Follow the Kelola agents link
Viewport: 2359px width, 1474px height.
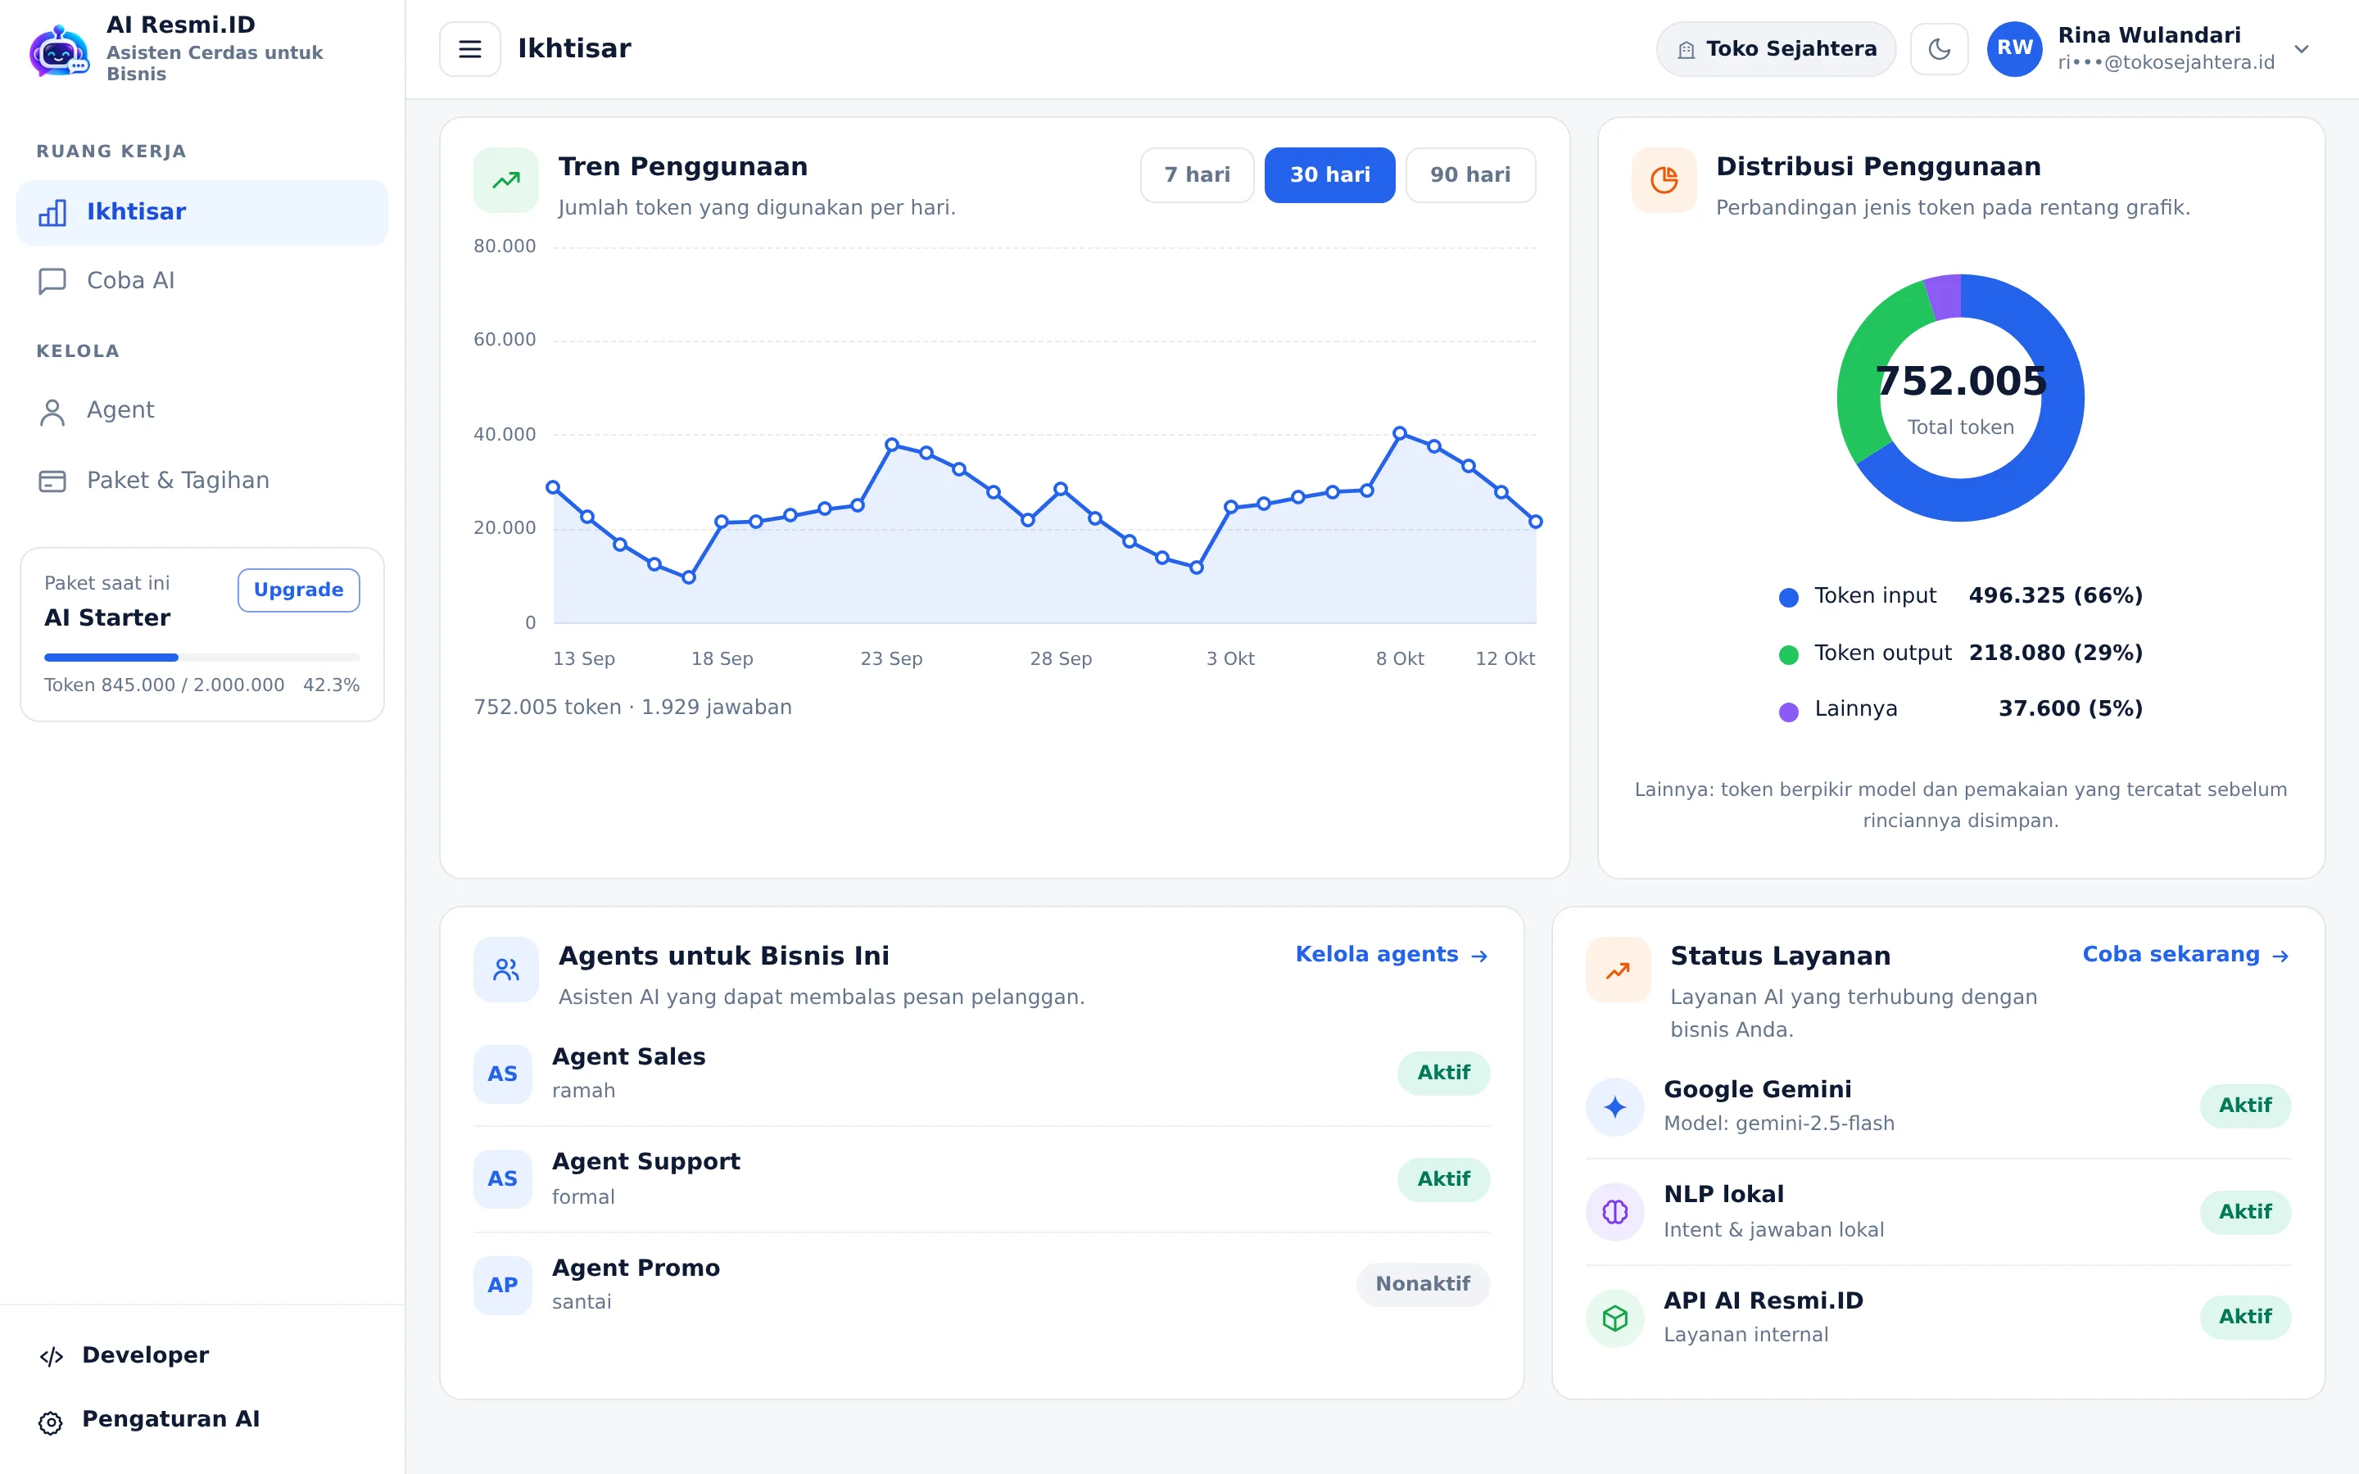point(1391,954)
